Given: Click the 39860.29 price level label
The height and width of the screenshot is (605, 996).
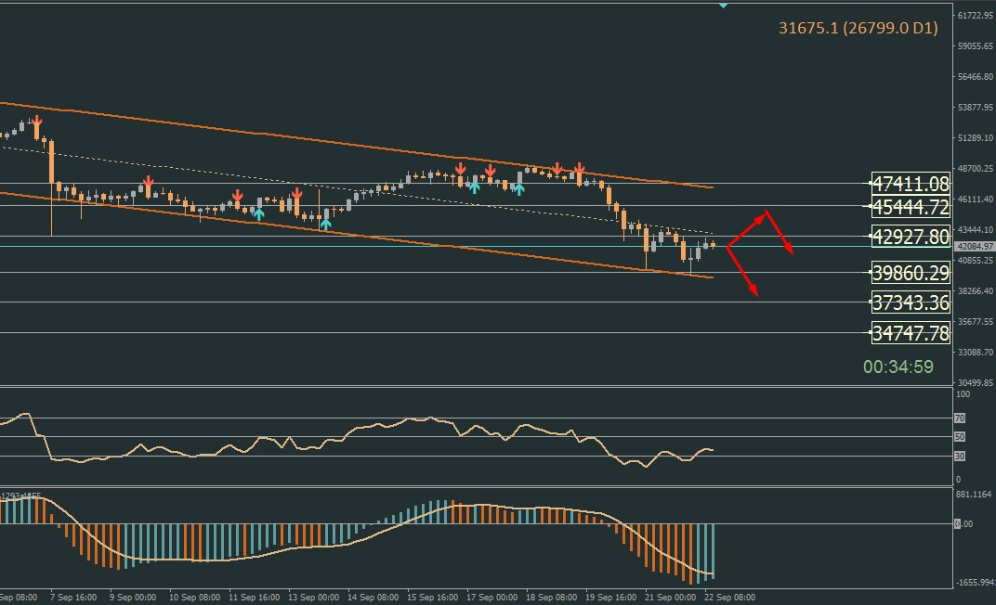Looking at the screenshot, I should coord(911,273).
